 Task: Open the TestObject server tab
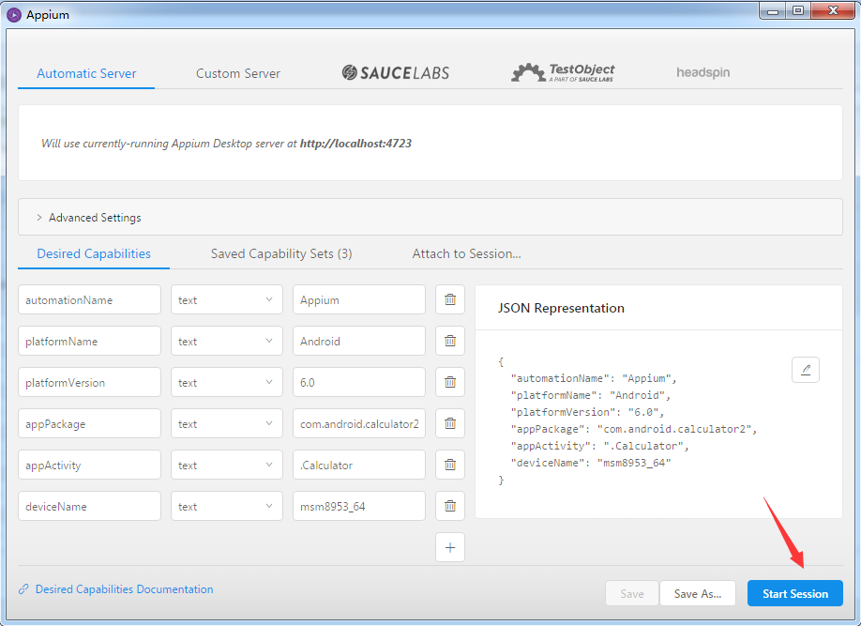563,72
